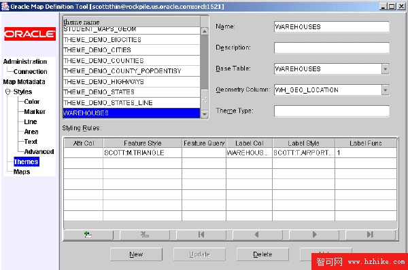Select the Label Func cell containing 1
This screenshot has width=408, height=270.
(366, 153)
